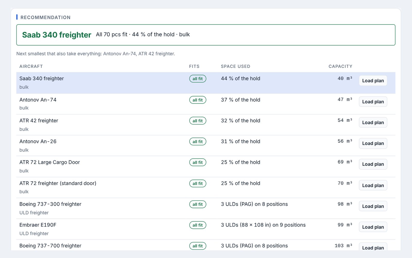Screen dimensions: 412x258
Task: View Load plan for Embraer E190F
Action: point(373,227)
